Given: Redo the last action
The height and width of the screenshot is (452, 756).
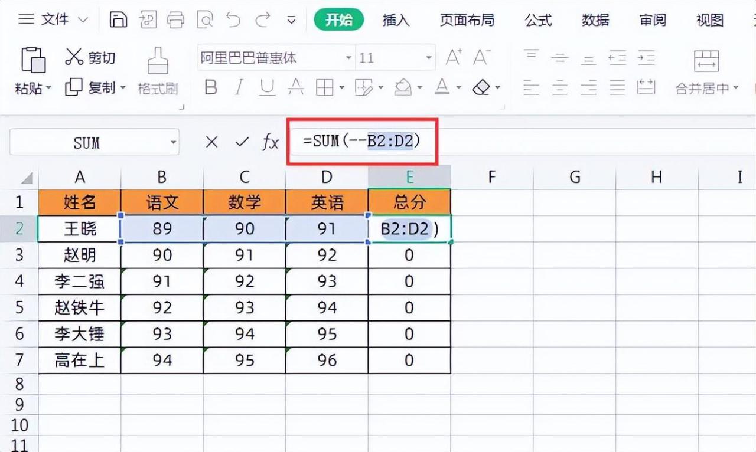Looking at the screenshot, I should [x=262, y=20].
